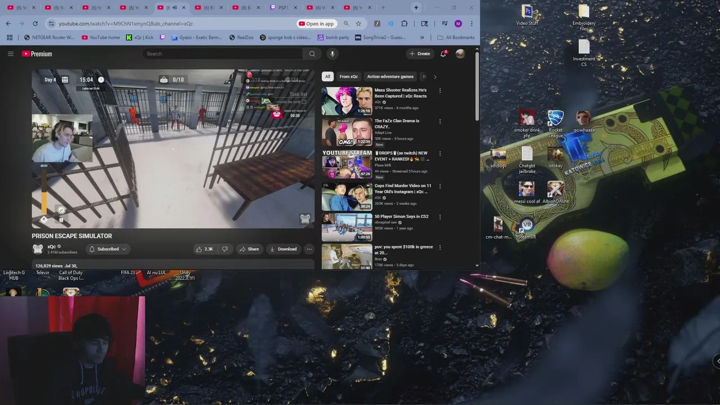
Task: Click the YouTube search magnifier button
Action: [312, 54]
